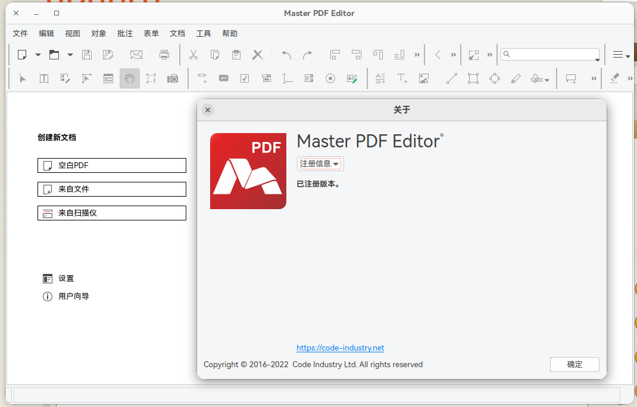Click the Pencil drawing tool
Viewport: 637px width, 407px height.
pos(516,78)
